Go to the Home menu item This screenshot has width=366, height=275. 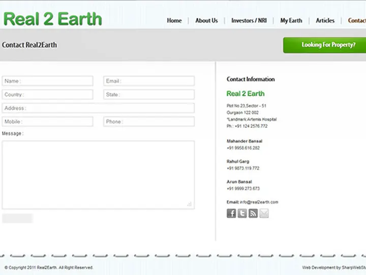[x=174, y=20]
